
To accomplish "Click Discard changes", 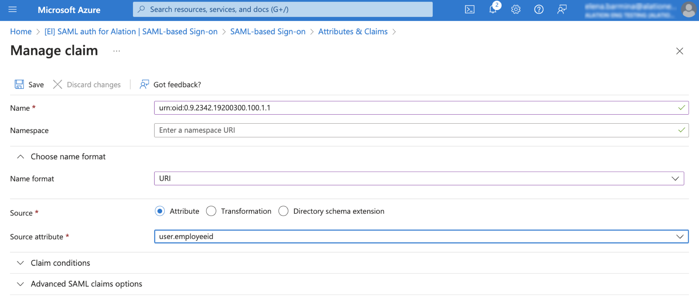I will pos(94,85).
